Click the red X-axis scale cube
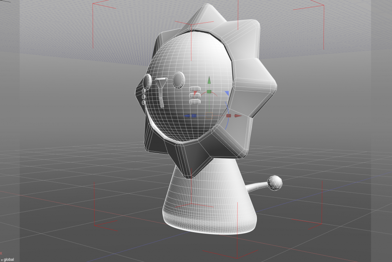The height and width of the screenshot is (262, 392). click(229, 116)
